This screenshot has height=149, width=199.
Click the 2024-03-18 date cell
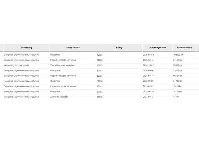(149, 76)
